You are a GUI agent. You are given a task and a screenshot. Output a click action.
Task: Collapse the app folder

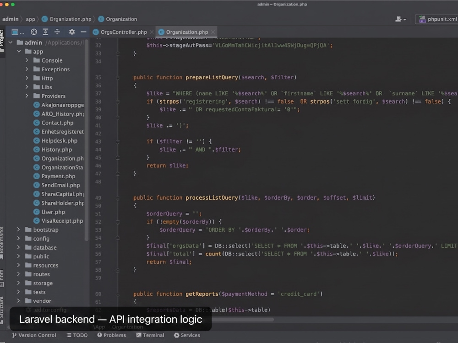pyautogui.click(x=19, y=52)
